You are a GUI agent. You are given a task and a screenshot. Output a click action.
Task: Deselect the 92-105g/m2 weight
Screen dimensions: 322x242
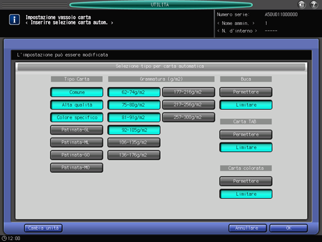(134, 130)
